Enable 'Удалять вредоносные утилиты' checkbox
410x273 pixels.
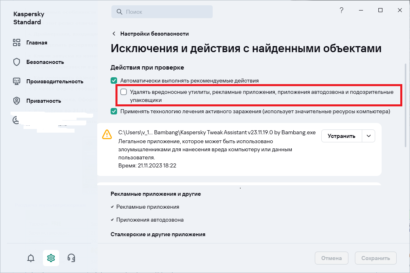click(124, 92)
